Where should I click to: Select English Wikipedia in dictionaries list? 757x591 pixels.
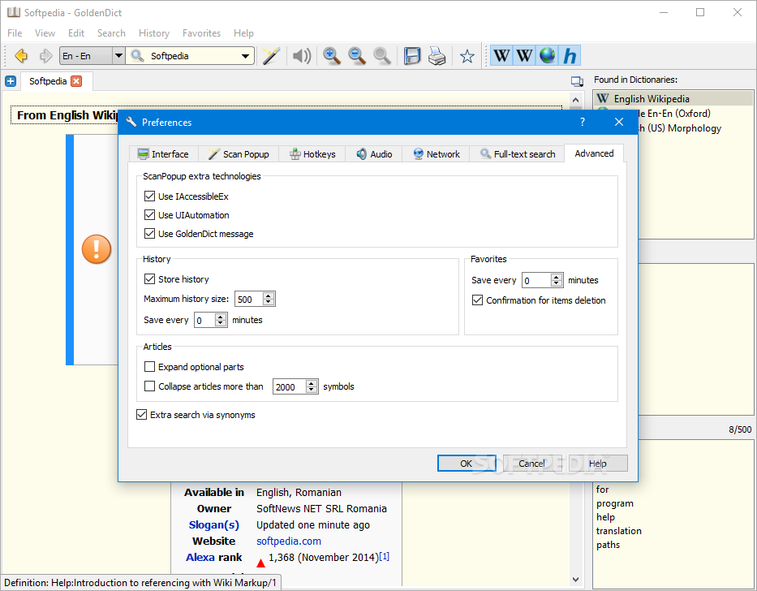tap(673, 98)
